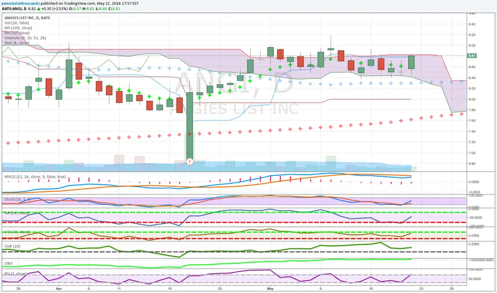
Task: Click the L:8.46 low value
Action: point(101,9)
